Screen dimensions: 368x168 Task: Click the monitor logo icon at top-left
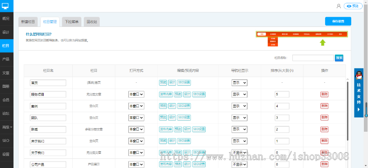[x=5, y=6]
